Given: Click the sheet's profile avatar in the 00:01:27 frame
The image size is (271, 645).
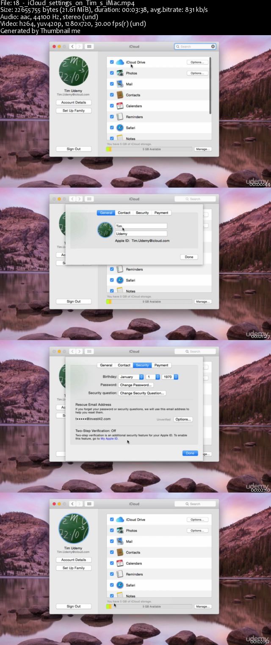Looking at the screenshot, I should (105, 230).
